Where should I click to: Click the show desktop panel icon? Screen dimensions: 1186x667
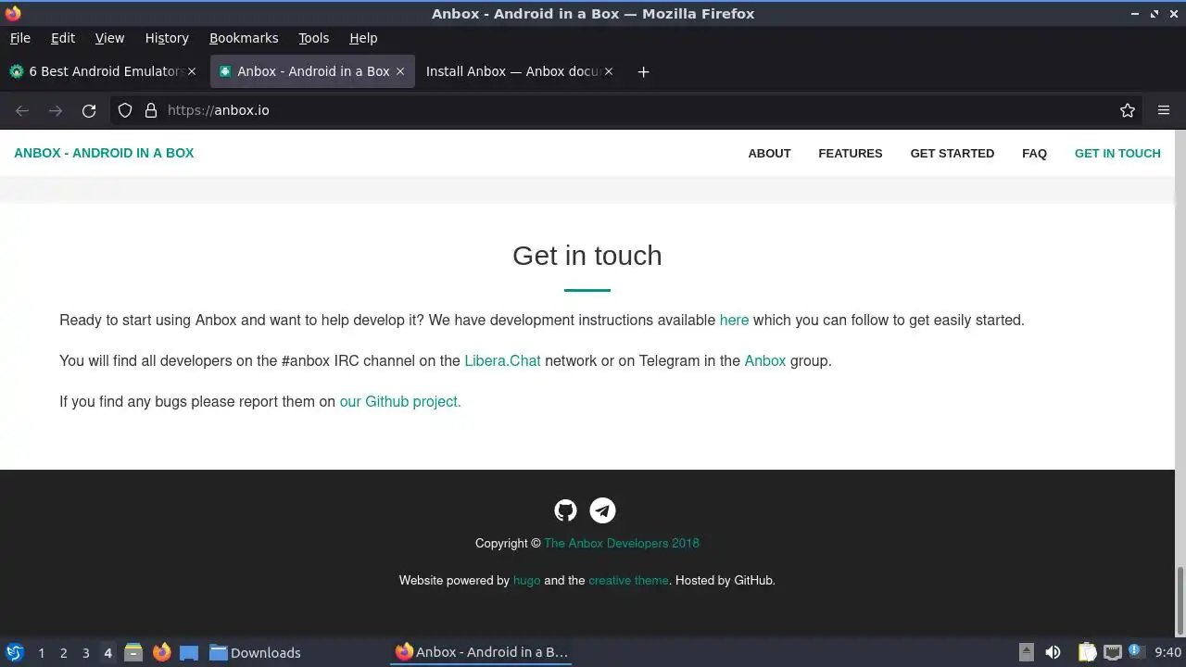click(189, 652)
